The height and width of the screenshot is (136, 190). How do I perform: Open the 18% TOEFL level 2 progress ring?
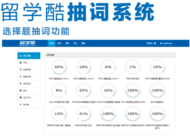83,67
